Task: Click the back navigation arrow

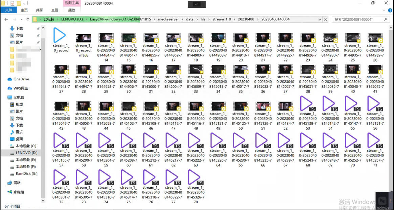Action: [6, 19]
